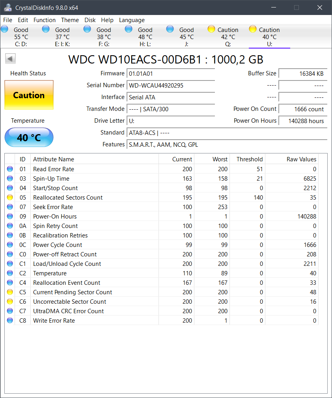Click the Current column header
Viewport: 332px width, 398px height.
pos(176,159)
